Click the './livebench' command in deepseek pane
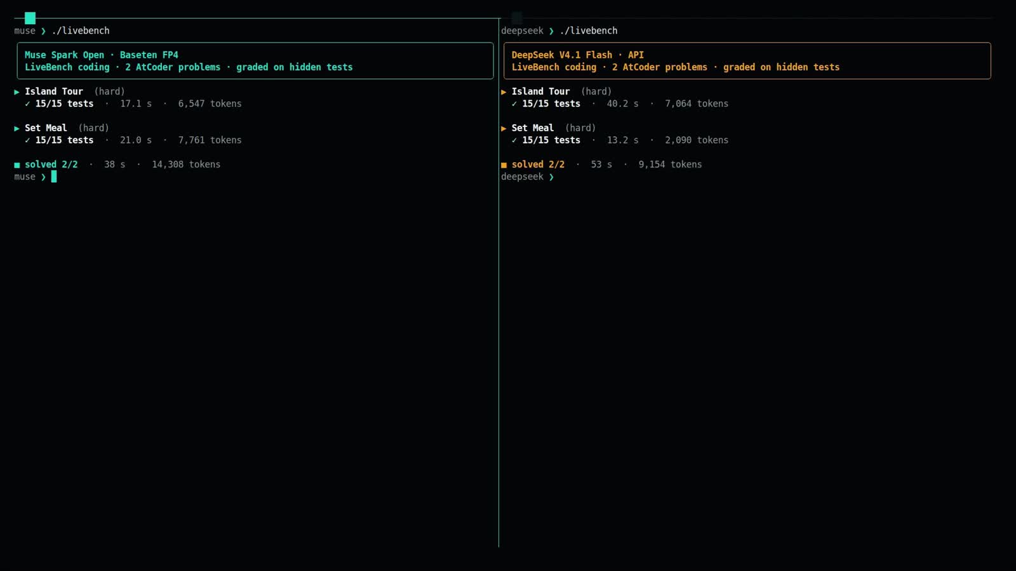The image size is (1016, 571). click(589, 30)
